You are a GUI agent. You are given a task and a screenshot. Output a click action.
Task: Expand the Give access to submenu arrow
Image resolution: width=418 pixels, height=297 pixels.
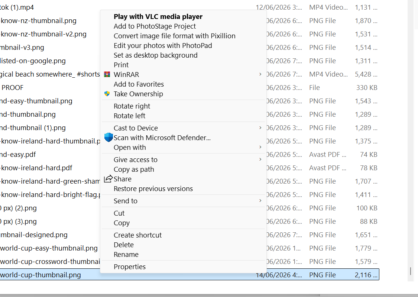(x=260, y=159)
